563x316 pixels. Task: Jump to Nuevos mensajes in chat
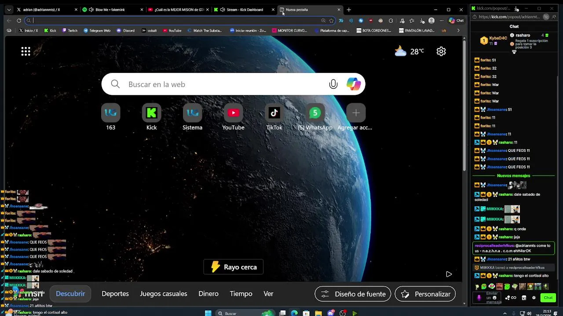pos(514,176)
